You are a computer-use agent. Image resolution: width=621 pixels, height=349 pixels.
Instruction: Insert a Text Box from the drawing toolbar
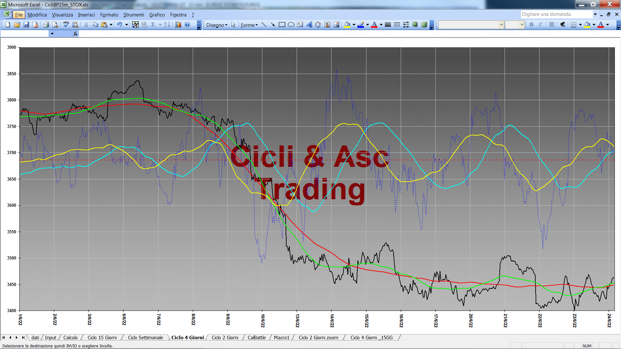300,25
